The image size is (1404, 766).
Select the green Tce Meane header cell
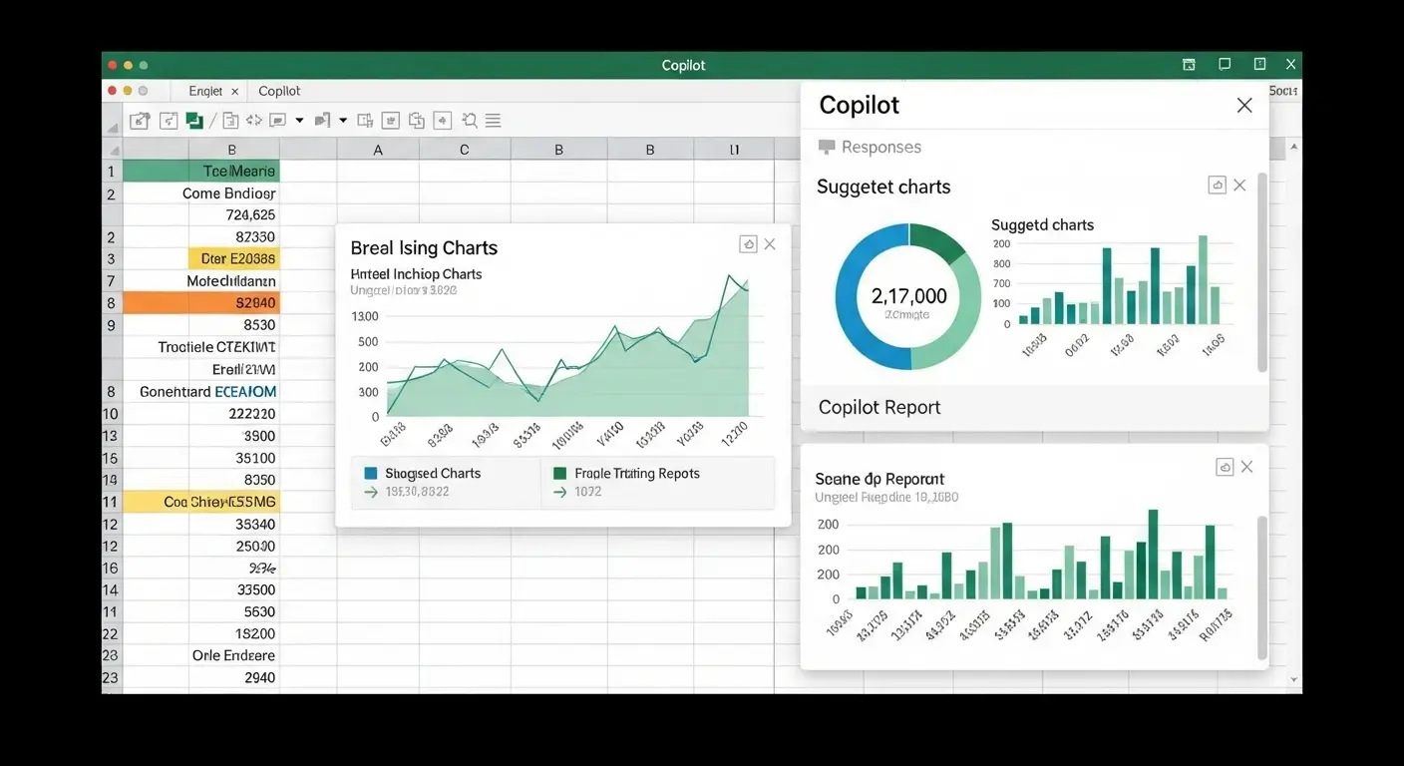(200, 171)
